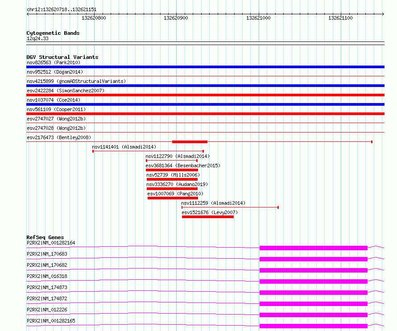Click esv2422284 (SimonSanchez2007) label
This screenshot has width=397, height=331.
coord(66,91)
